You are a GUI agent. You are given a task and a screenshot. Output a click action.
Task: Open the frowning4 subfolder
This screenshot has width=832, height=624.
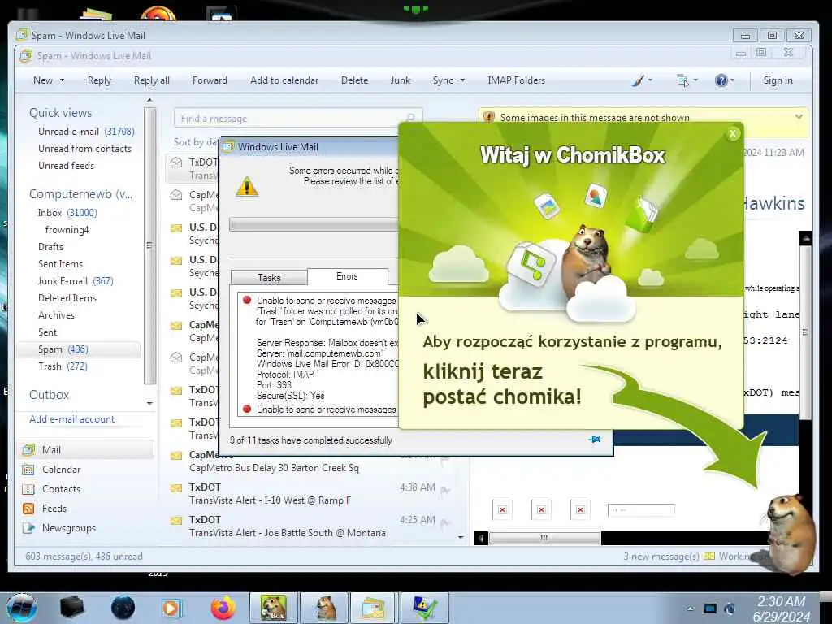tap(67, 230)
